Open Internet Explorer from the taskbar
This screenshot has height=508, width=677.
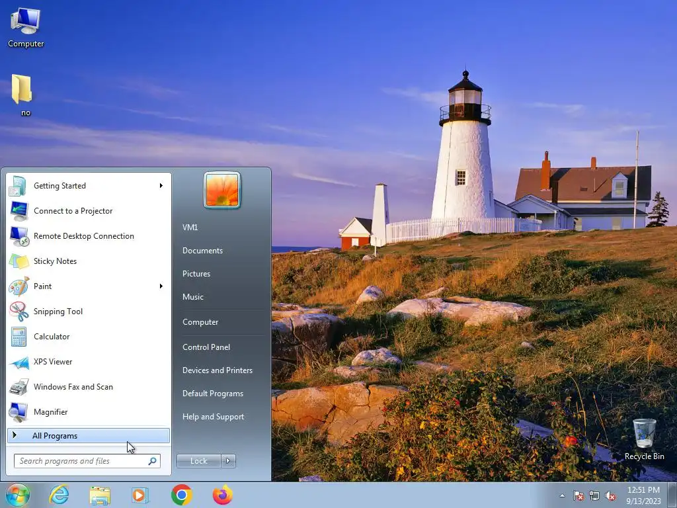click(59, 495)
